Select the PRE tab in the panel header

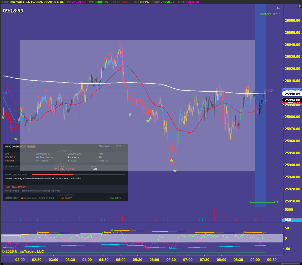[22, 146]
